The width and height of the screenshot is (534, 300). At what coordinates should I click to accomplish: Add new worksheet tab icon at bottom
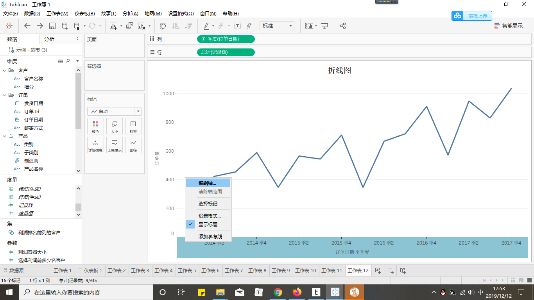coord(378,270)
